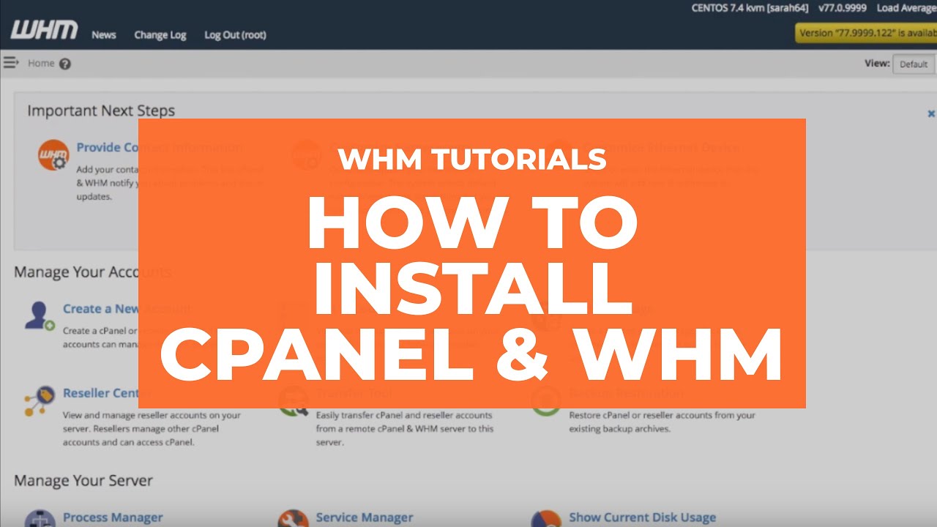The height and width of the screenshot is (527, 937).
Task: Click the Process Manager icon
Action: [40, 519]
